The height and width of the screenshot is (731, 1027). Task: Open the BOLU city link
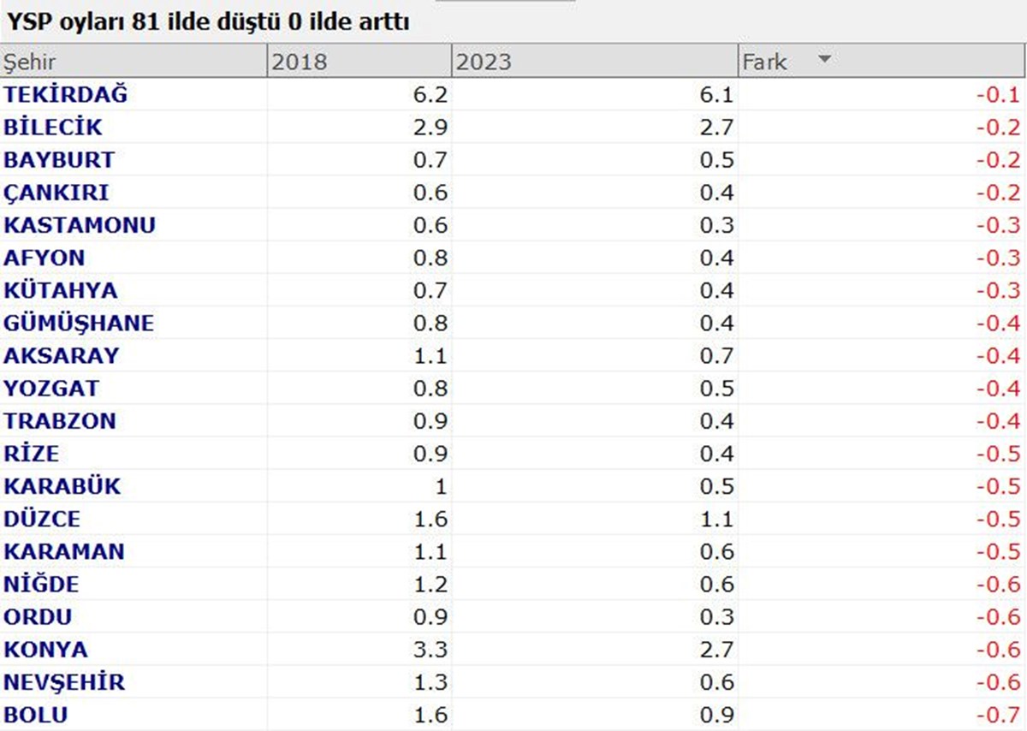point(36,714)
